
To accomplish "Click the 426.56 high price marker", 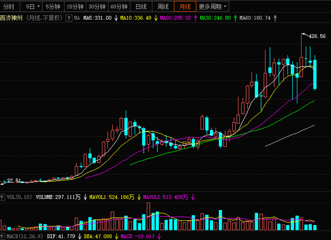I will pyautogui.click(x=317, y=36).
